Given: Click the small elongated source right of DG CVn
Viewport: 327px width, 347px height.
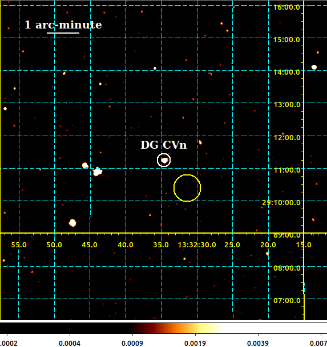Looking at the screenshot, I should [x=200, y=142].
